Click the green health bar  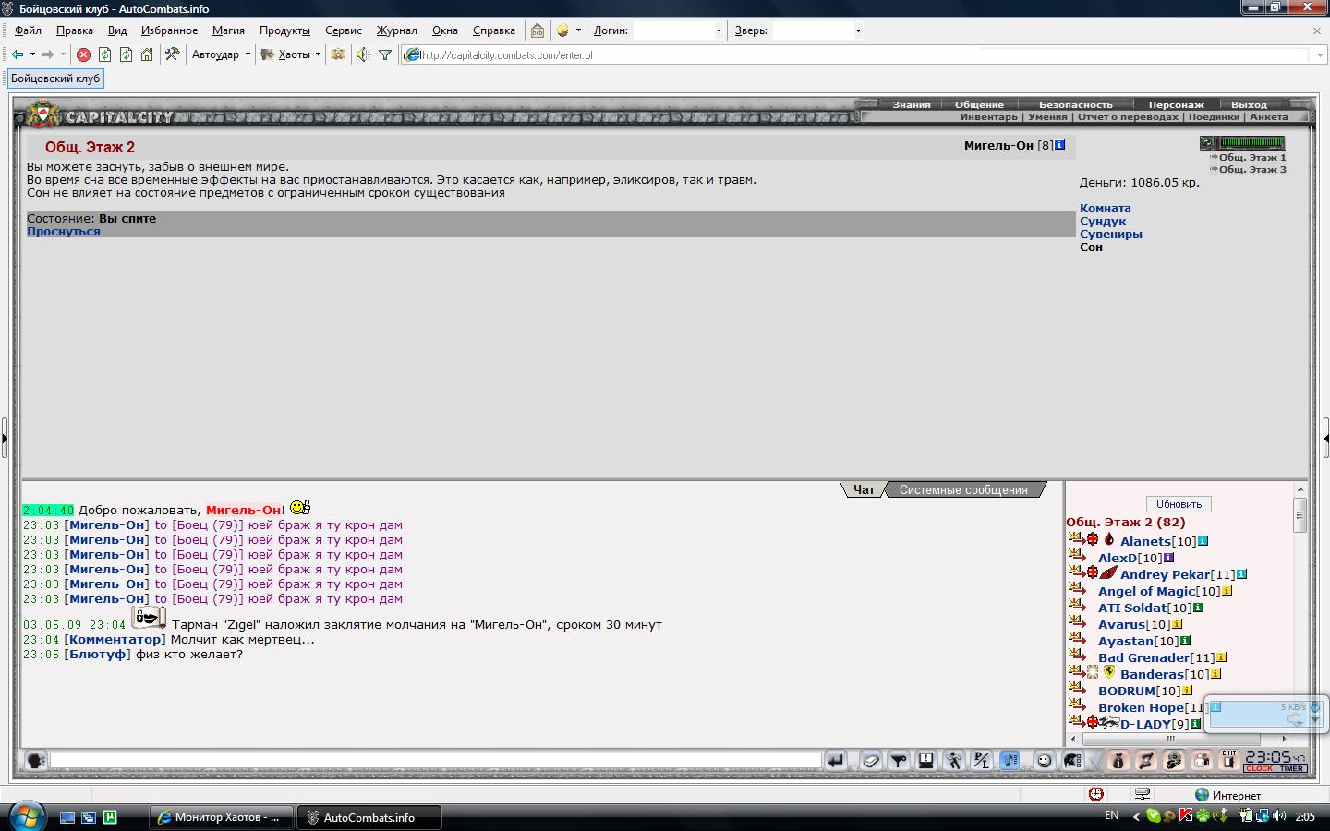[1251, 142]
